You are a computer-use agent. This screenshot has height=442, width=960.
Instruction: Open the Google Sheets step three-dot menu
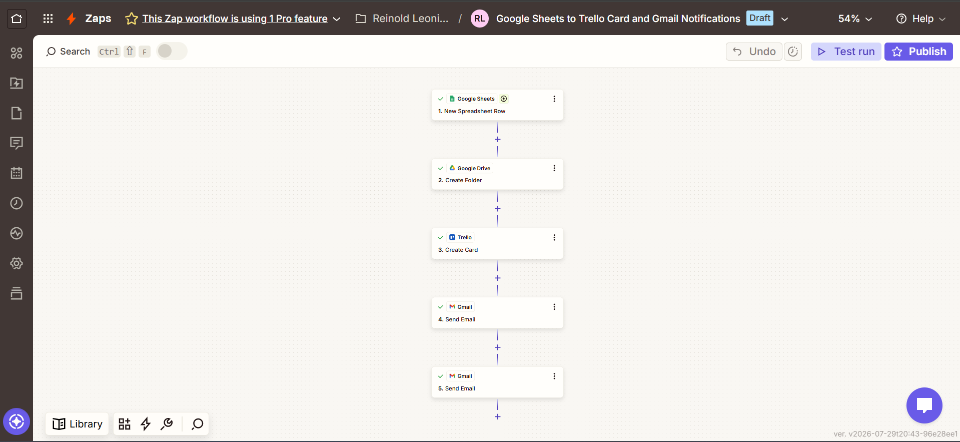pyautogui.click(x=554, y=99)
